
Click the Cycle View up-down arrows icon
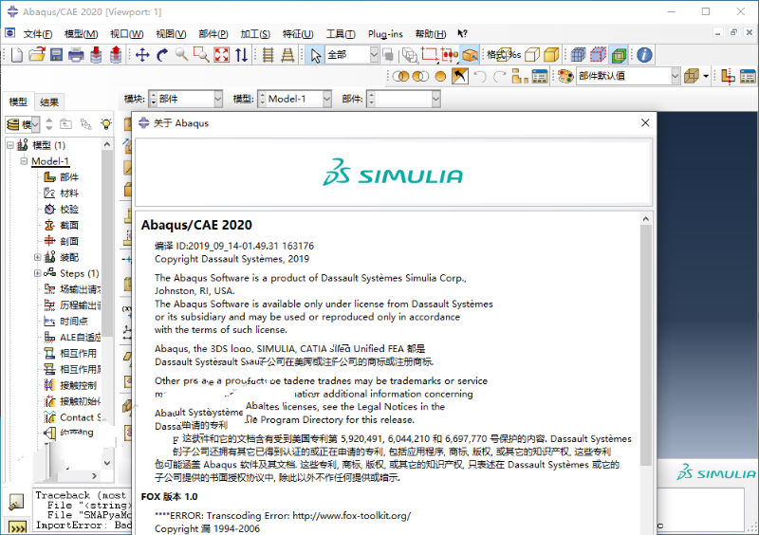[242, 55]
